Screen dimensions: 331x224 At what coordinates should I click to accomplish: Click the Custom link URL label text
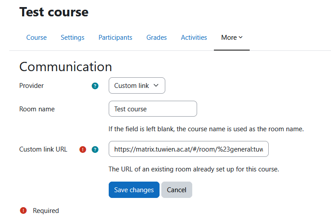43,149
